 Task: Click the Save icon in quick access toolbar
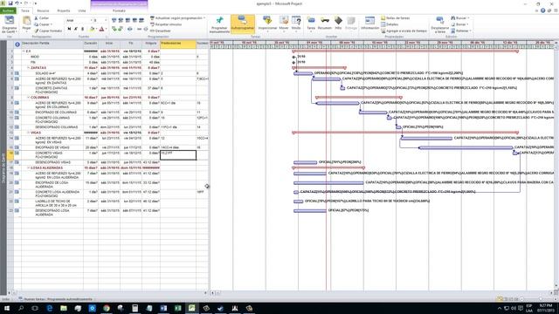coord(10,3)
